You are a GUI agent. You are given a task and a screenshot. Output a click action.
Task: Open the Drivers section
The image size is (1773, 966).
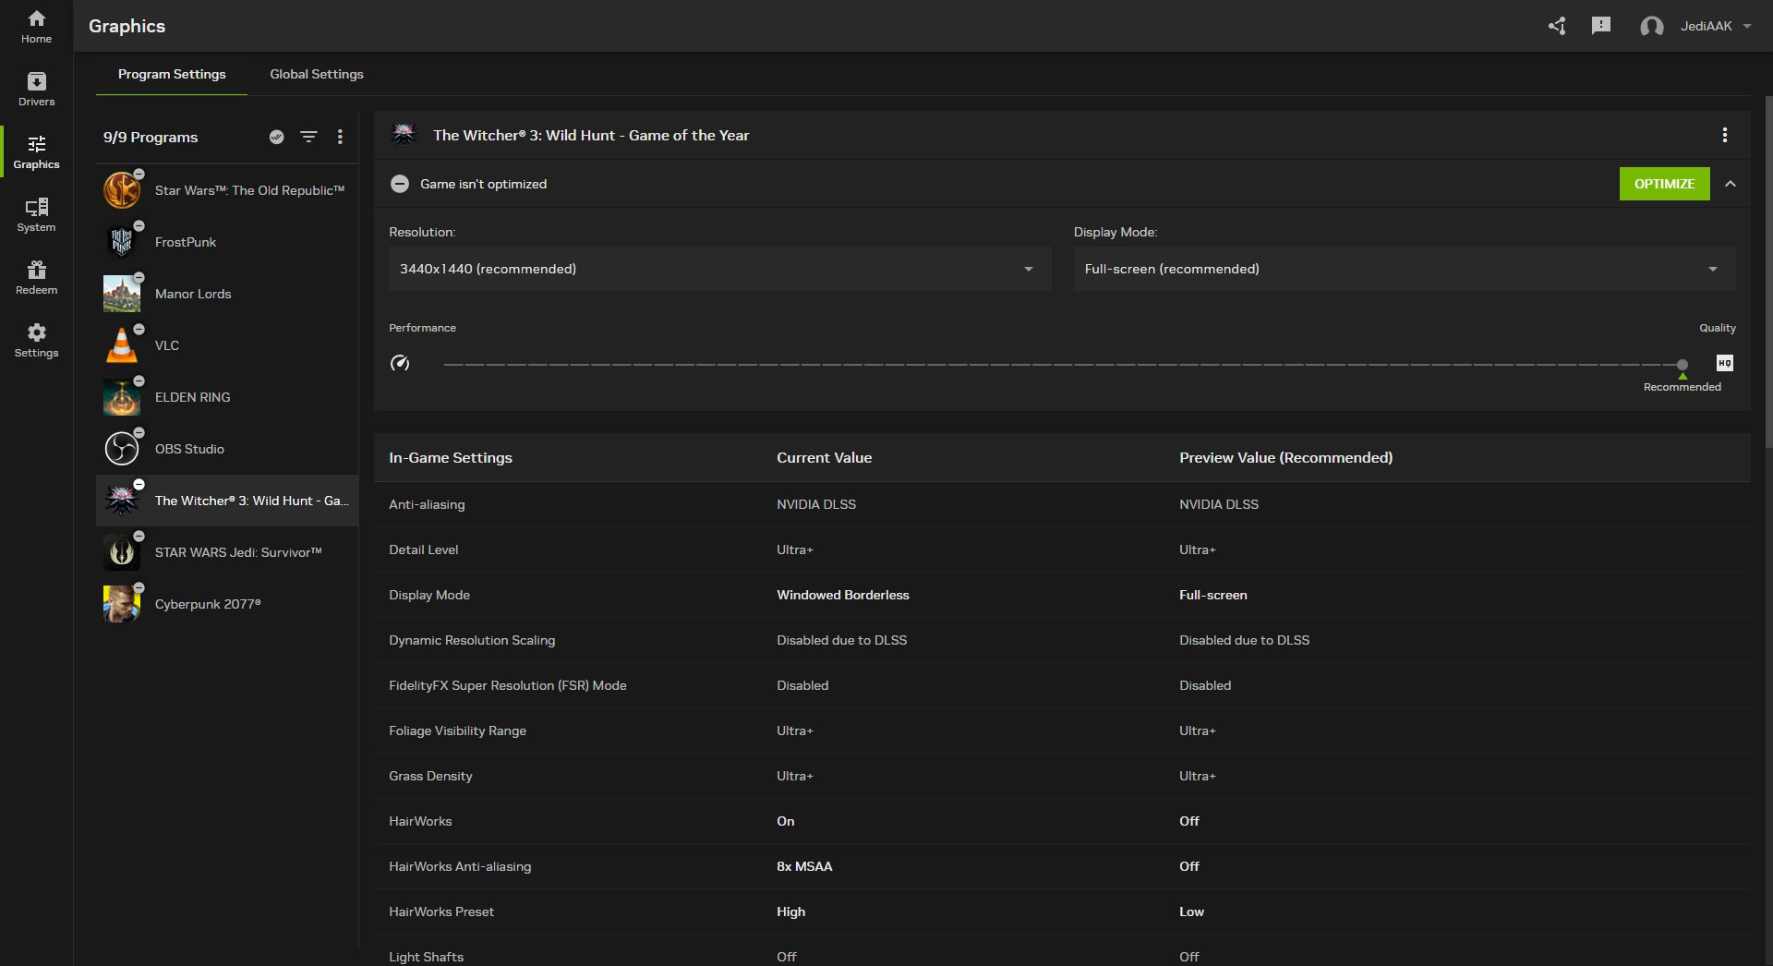tap(36, 90)
